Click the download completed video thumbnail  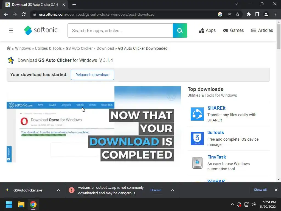94,124
